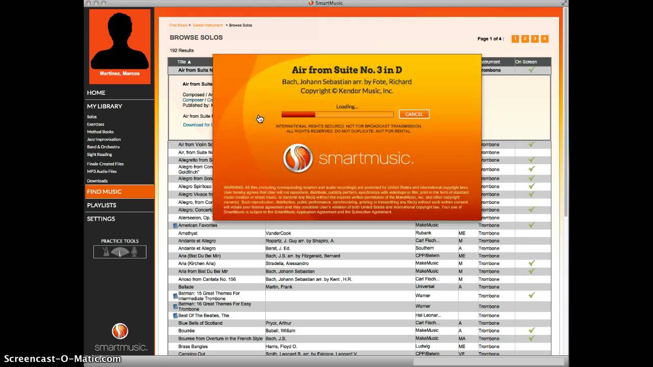Click the Find Music breadcrumb link
Viewport: 653px width, 367px height.
coord(179,25)
